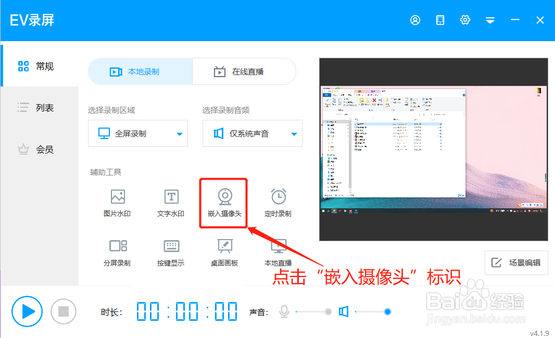
Task: Click the 嵌入摄像头 webcam tool
Action: point(224,203)
